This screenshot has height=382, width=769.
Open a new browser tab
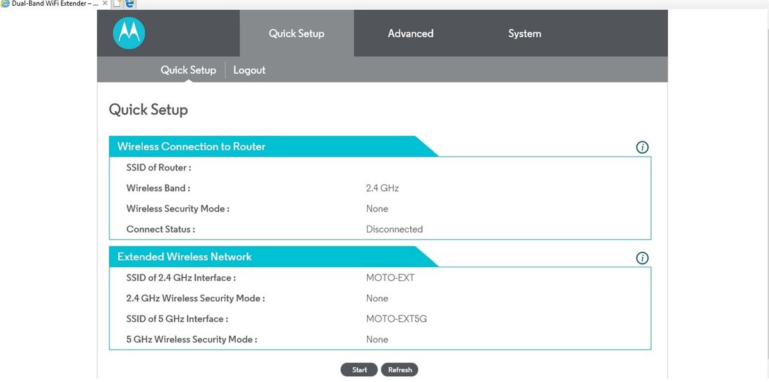[x=118, y=3]
